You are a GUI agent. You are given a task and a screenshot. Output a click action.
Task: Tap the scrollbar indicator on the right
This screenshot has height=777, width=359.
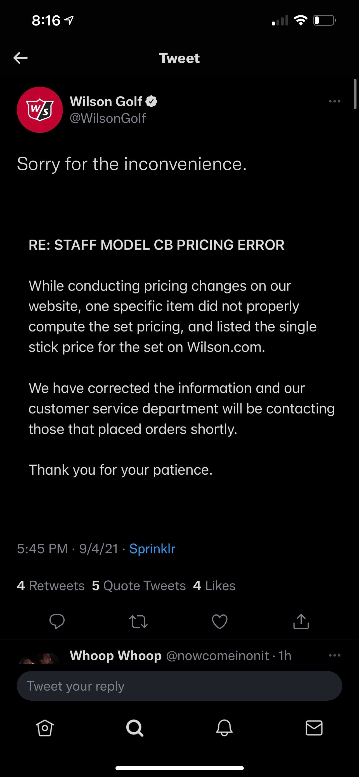(355, 94)
